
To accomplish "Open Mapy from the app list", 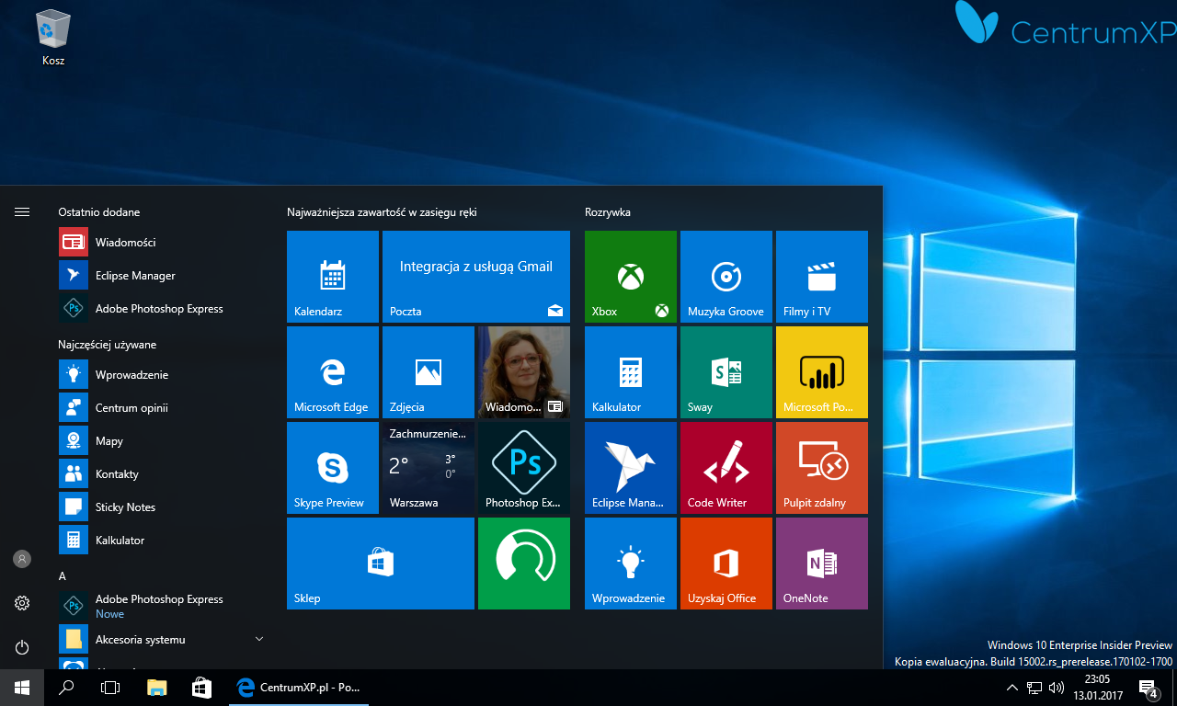I will click(162, 441).
